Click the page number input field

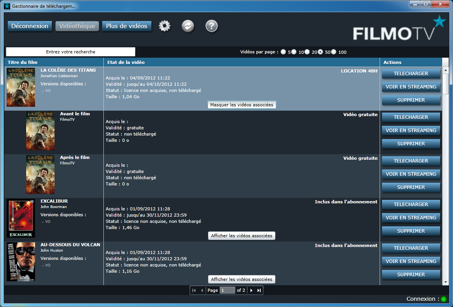(227, 290)
